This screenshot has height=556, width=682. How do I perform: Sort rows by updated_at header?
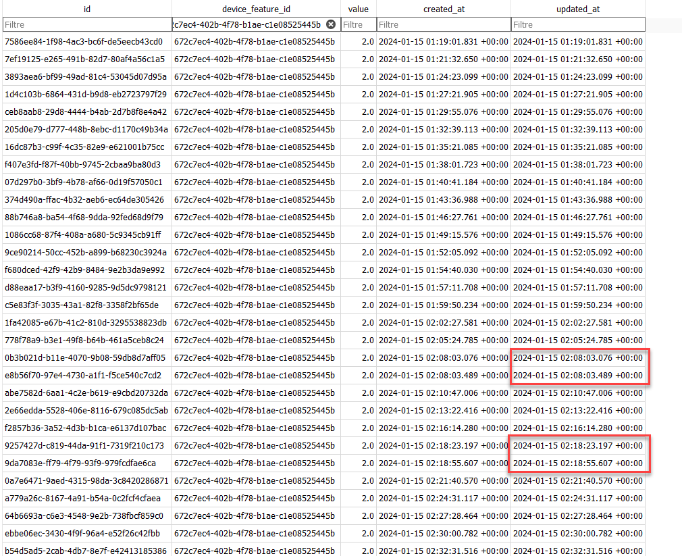577,9
